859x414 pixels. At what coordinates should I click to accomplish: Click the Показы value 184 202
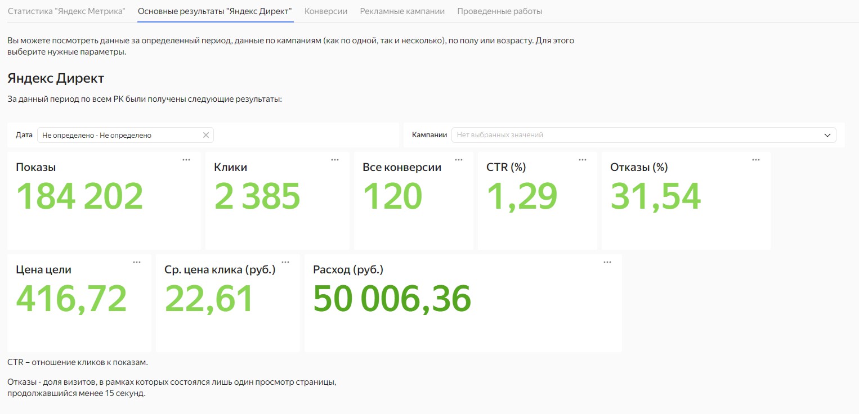pyautogui.click(x=80, y=196)
